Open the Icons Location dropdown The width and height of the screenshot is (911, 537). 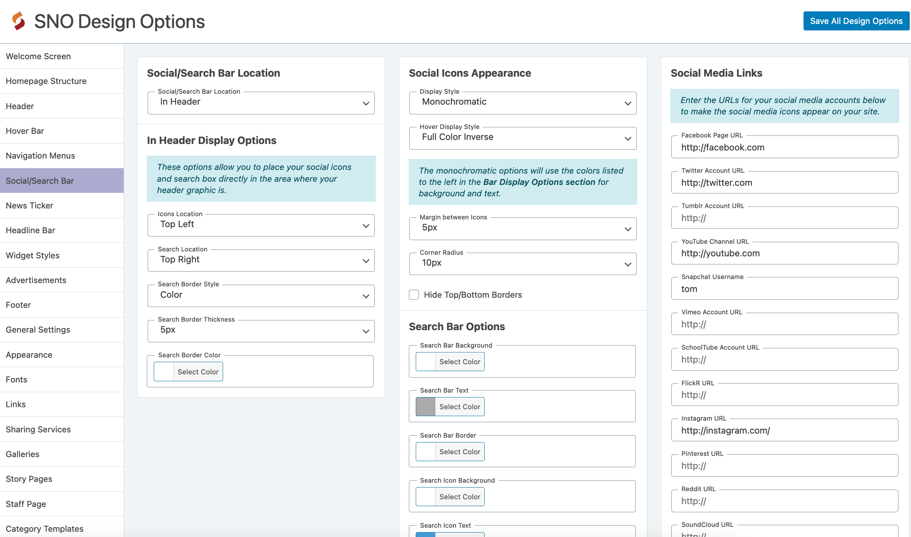(x=261, y=225)
